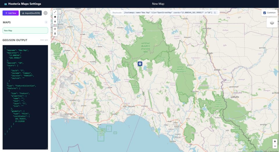Viewport: 279px width, 152px height.
Task: Zoom in with the plus button
Action: [275, 141]
